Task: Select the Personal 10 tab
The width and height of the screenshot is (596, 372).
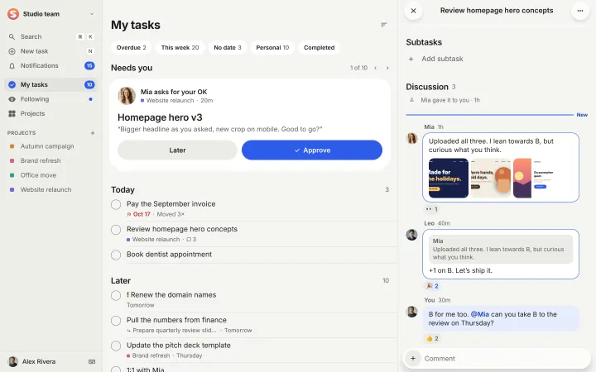Action: pyautogui.click(x=272, y=47)
